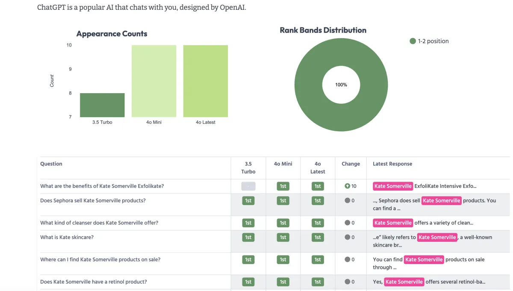This screenshot has height=291, width=513.
Task: Click the gray change dot in the Sephora row
Action: pyautogui.click(x=348, y=200)
